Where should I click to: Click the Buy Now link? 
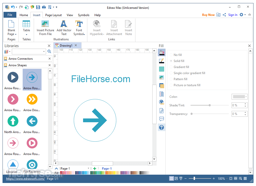(208, 15)
